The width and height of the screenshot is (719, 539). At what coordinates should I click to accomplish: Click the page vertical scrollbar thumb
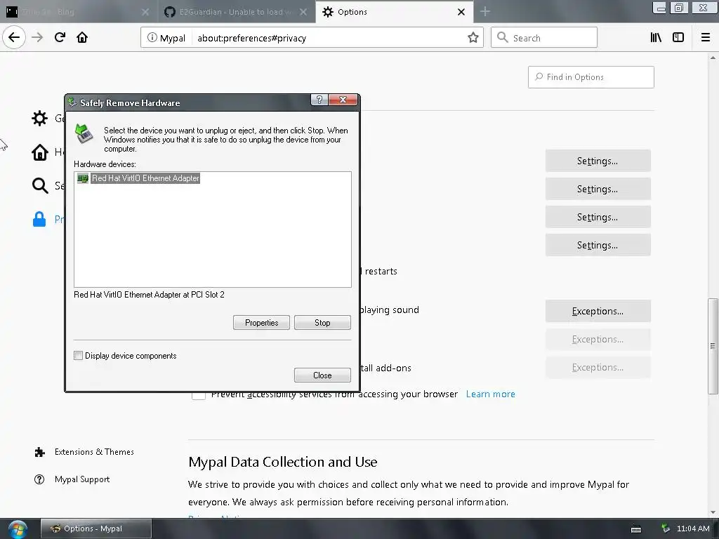713,346
